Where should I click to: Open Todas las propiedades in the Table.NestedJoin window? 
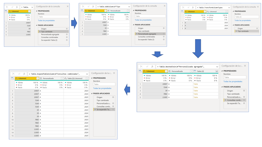(x=233, y=81)
